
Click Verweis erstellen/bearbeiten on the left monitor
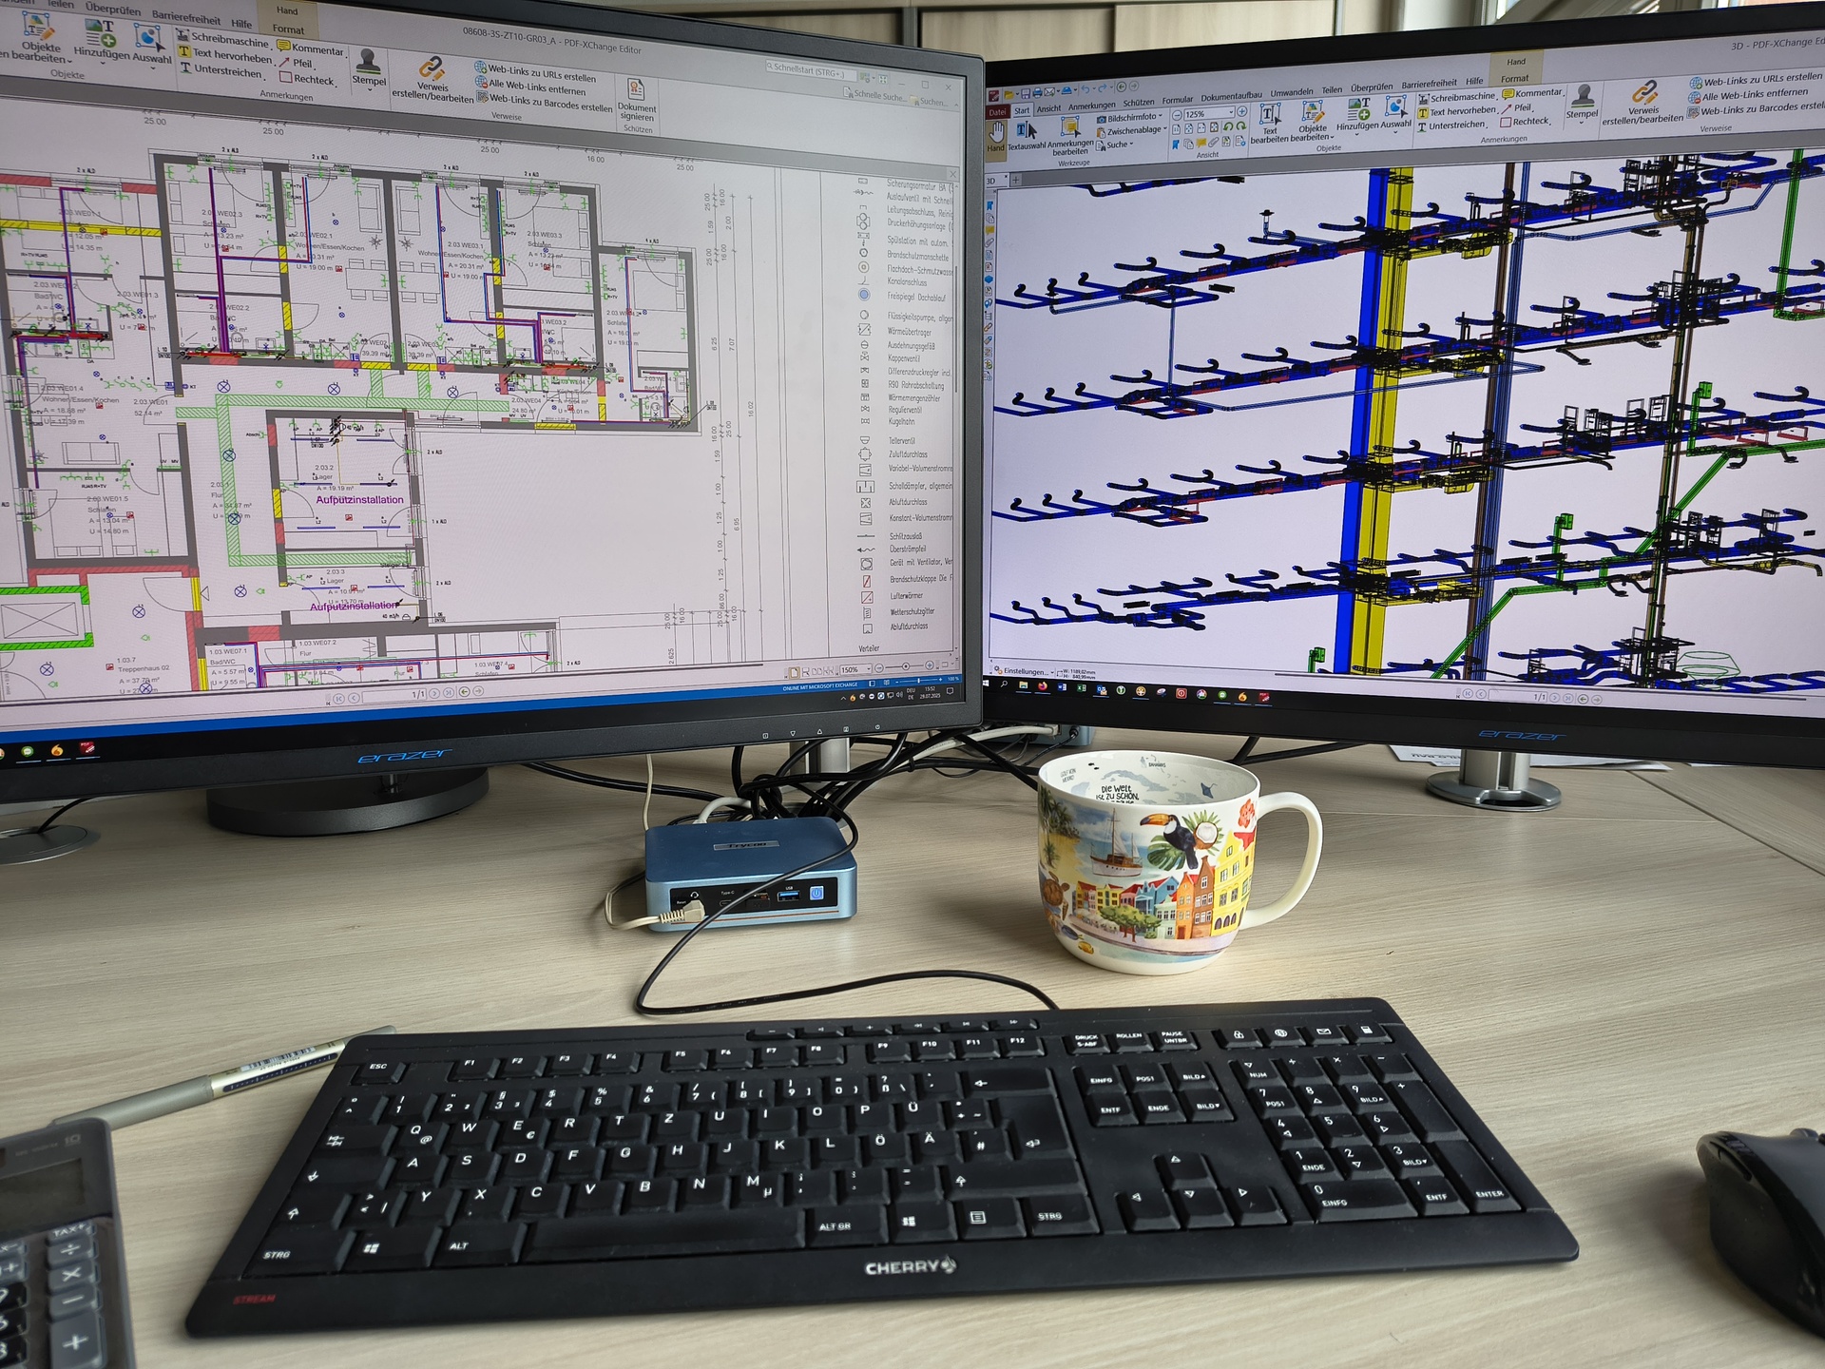(x=432, y=81)
